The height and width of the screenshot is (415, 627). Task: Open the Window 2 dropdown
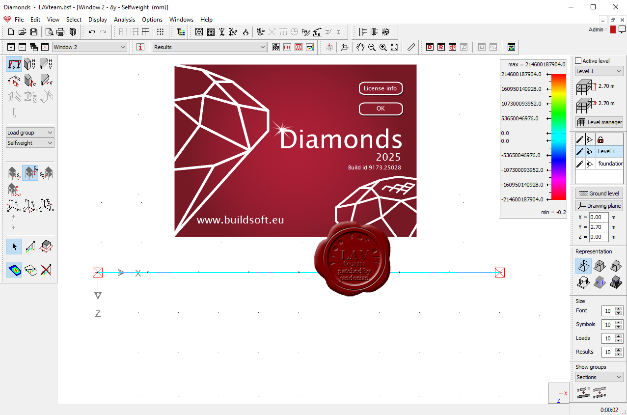coord(89,47)
